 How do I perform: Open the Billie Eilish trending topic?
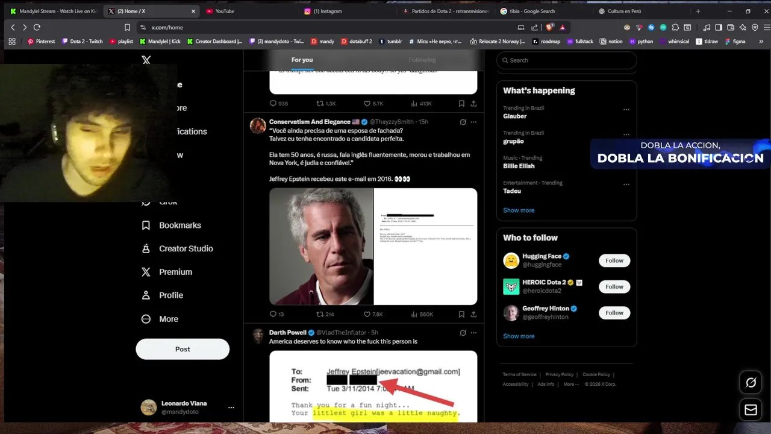pyautogui.click(x=519, y=166)
